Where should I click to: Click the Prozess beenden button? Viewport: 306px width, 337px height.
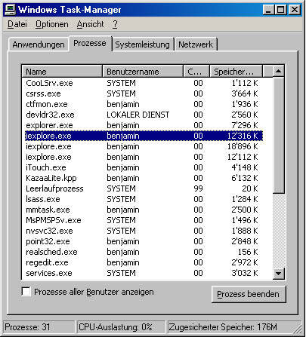pos(249,294)
